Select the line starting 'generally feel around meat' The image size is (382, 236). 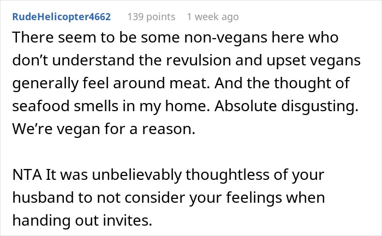coord(181,83)
